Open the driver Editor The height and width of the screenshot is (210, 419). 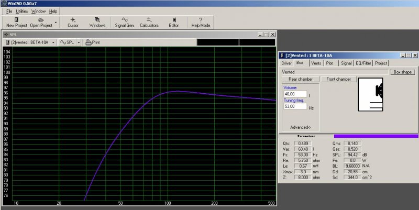point(174,22)
